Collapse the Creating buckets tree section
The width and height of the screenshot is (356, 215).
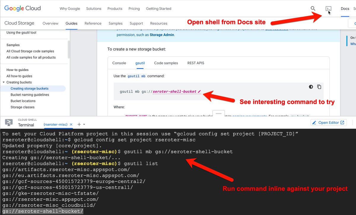(x=4, y=82)
